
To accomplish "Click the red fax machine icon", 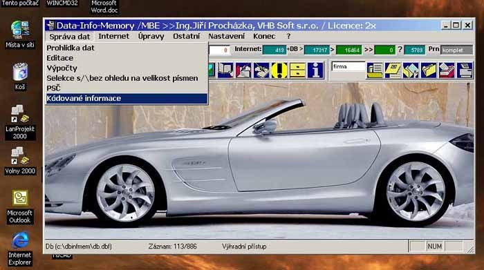I will coord(447,70).
